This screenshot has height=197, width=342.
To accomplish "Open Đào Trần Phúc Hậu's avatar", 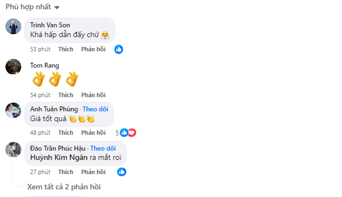I will 13,150.
